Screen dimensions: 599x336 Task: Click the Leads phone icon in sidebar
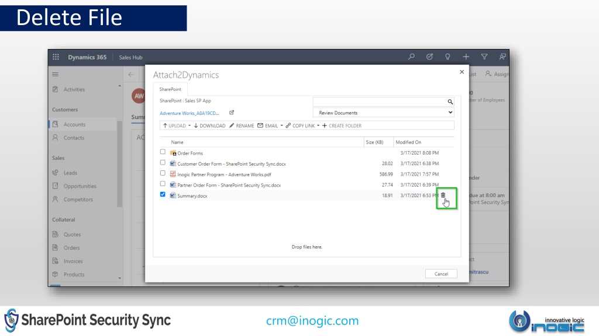tap(56, 173)
